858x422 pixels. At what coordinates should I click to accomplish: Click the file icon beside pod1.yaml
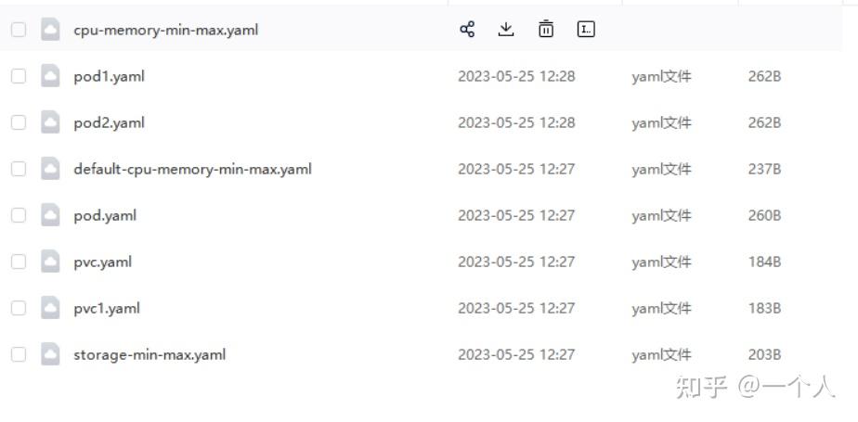(50, 76)
